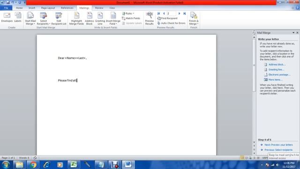Screen dimensions: 300x169
Task: Click Auto Check for Errors
Action: pos(172,23)
